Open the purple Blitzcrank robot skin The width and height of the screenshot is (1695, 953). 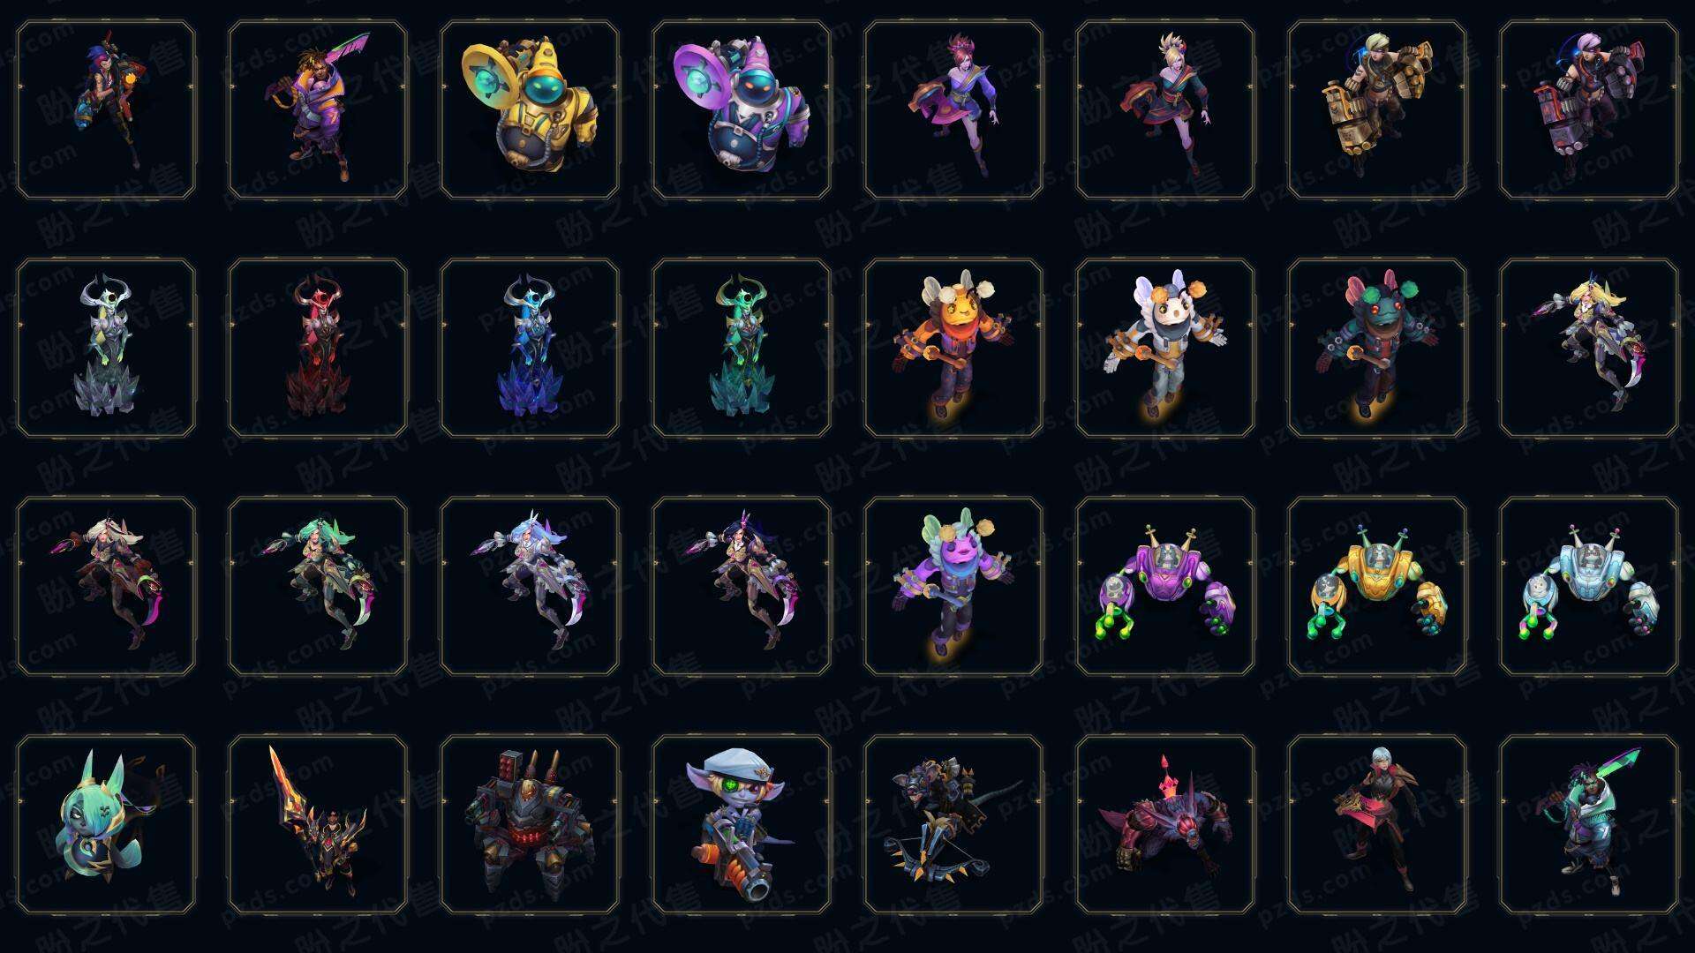pyautogui.click(x=1165, y=586)
